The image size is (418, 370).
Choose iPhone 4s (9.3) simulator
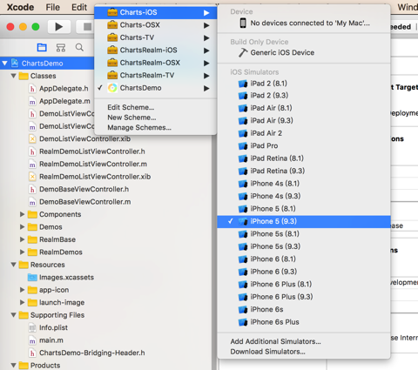point(304,196)
